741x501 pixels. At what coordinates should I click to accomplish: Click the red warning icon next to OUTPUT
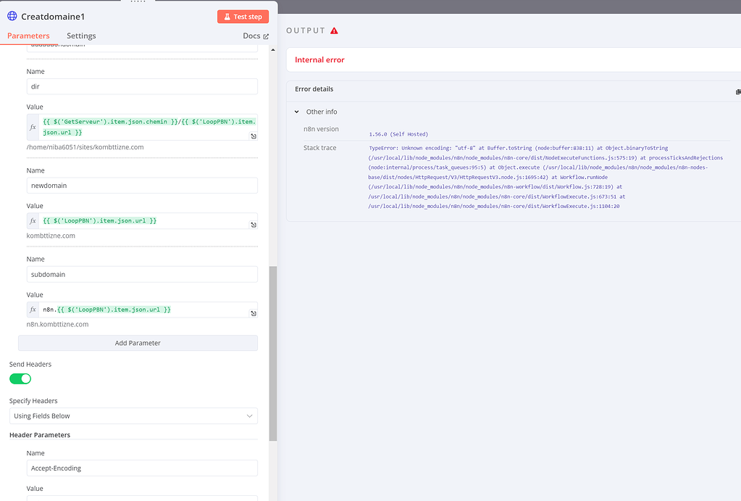tap(334, 30)
